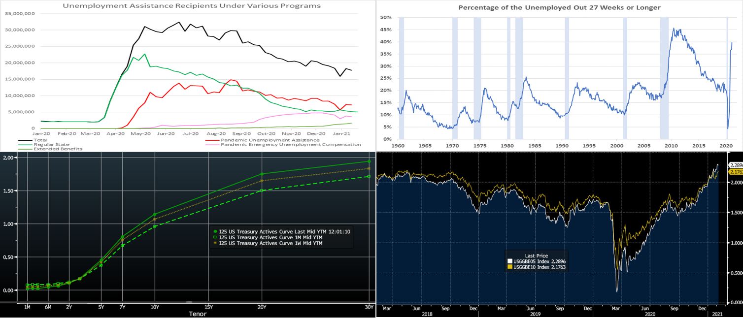Select the Curve 1M Mid YTM legend marker
Image resolution: width=743 pixels, height=318 pixels.
point(215,237)
